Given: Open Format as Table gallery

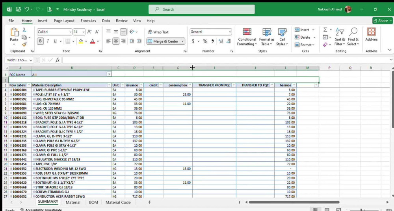Looking at the screenshot, I should point(267,37).
